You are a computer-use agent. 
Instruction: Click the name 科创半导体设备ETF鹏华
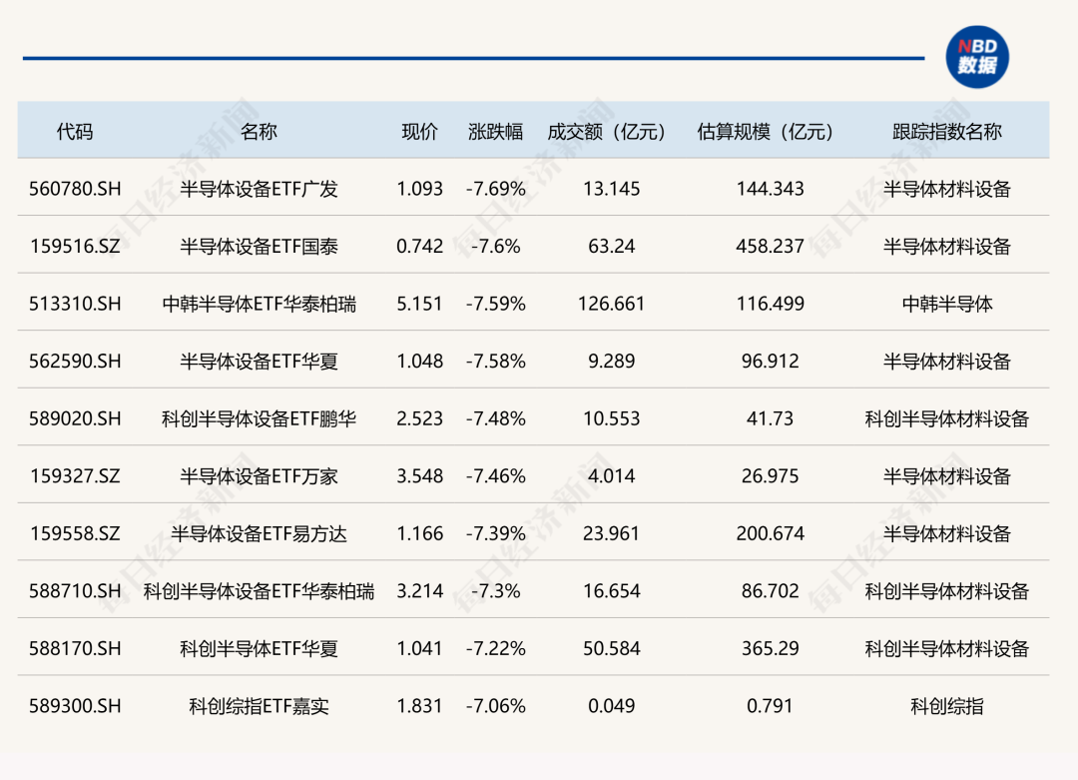coord(259,418)
